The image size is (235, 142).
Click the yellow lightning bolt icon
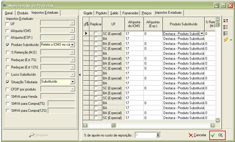pyautogui.click(x=226, y=40)
